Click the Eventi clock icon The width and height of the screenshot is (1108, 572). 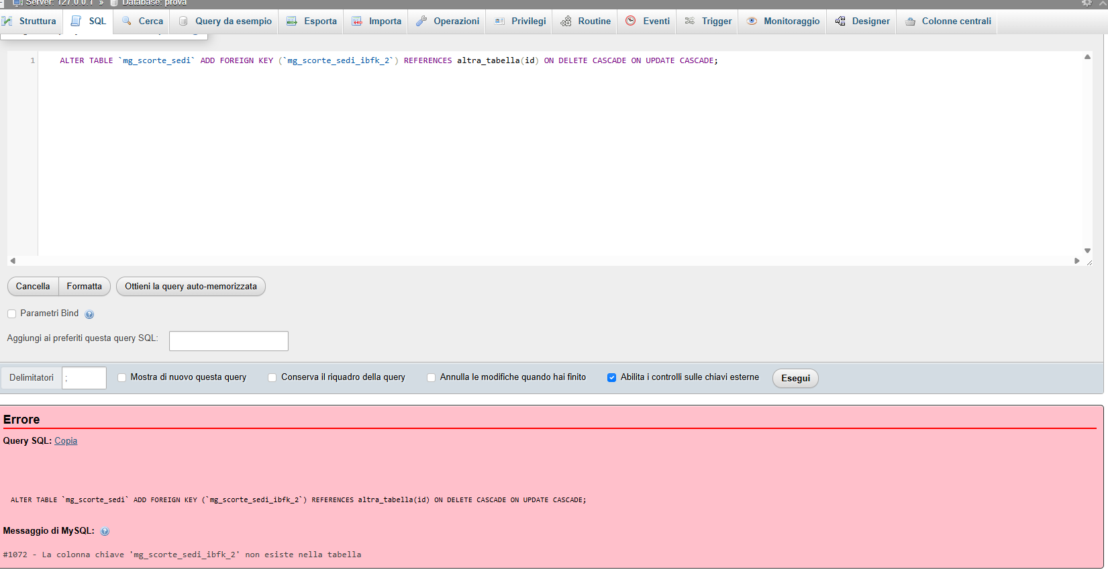tap(631, 21)
